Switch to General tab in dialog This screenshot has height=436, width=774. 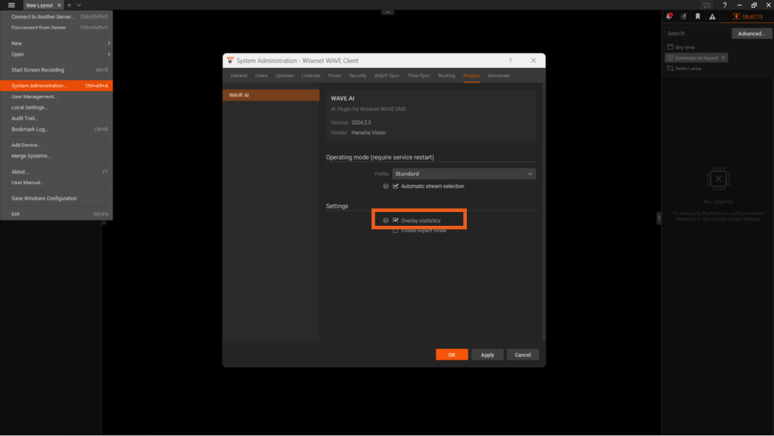[x=239, y=76]
